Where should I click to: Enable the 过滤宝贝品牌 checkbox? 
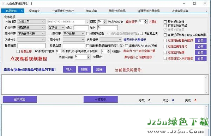click(x=165, y=52)
